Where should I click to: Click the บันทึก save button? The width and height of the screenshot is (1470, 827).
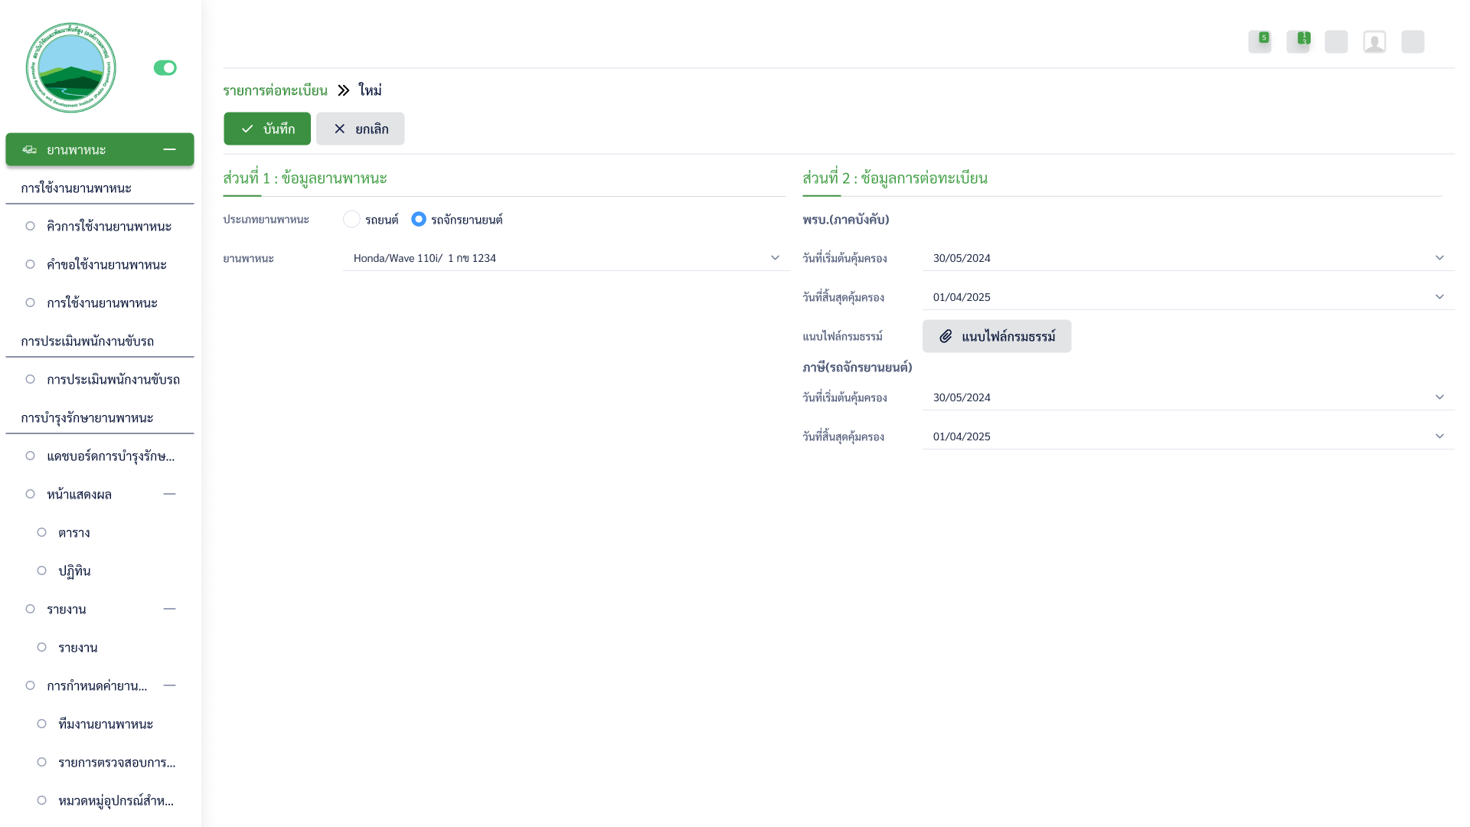pos(267,129)
